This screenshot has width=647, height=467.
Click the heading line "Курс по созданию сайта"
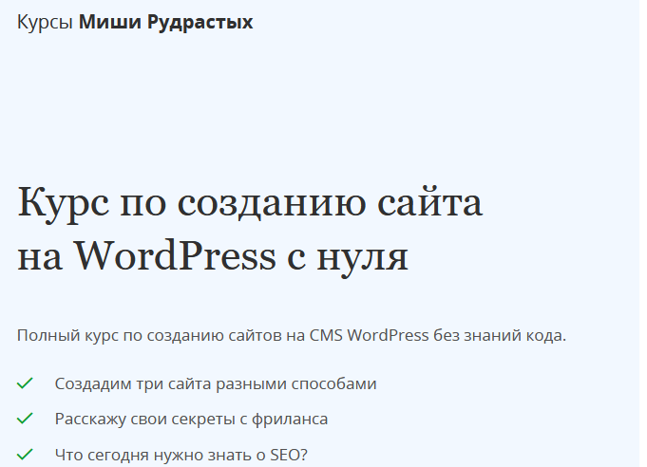(250, 204)
